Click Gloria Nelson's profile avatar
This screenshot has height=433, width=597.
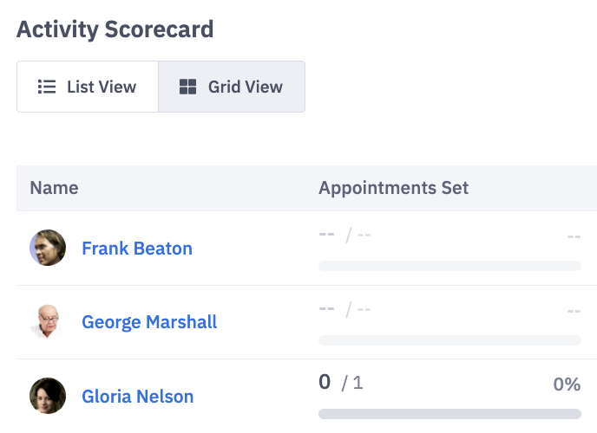click(48, 396)
